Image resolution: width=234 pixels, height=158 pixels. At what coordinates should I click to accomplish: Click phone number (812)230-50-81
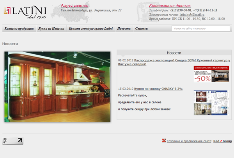tap(181, 10)
